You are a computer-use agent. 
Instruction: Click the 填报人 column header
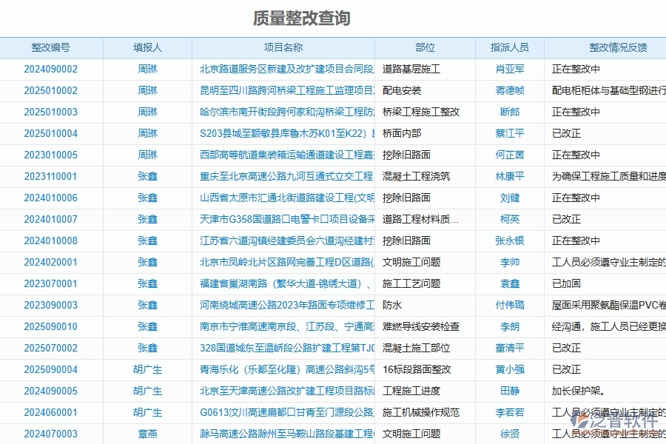[x=146, y=47]
